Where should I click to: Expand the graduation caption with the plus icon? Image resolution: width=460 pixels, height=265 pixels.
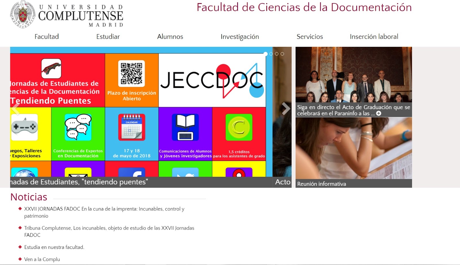[379, 113]
